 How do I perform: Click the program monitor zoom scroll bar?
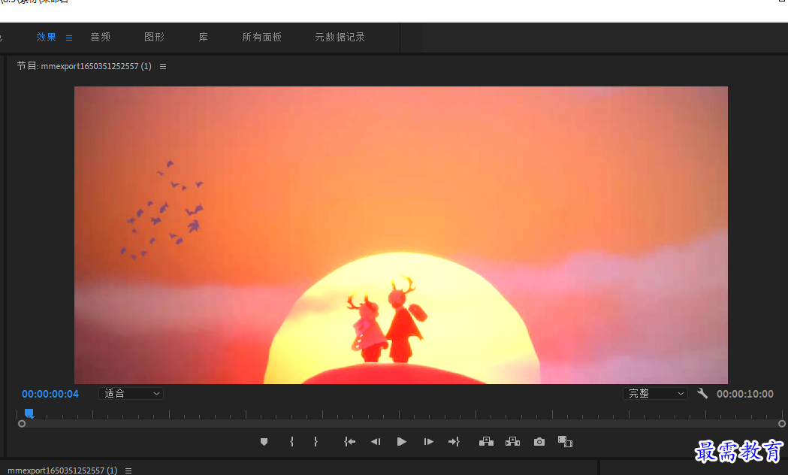pos(402,424)
